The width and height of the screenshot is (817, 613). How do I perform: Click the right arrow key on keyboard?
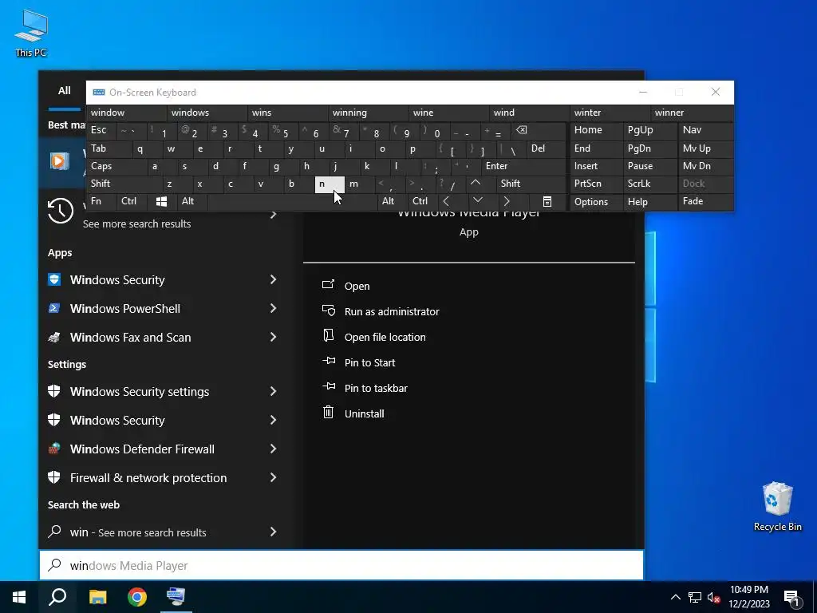(507, 201)
